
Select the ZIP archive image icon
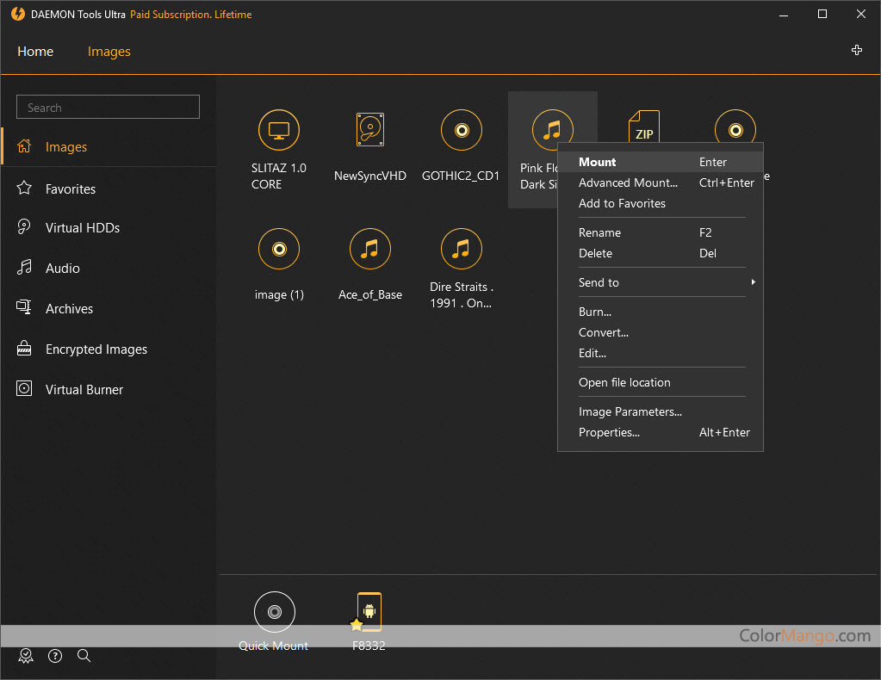pos(644,127)
